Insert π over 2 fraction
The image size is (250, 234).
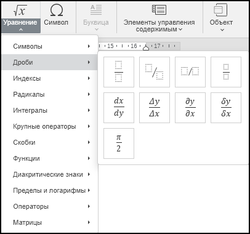(119, 143)
